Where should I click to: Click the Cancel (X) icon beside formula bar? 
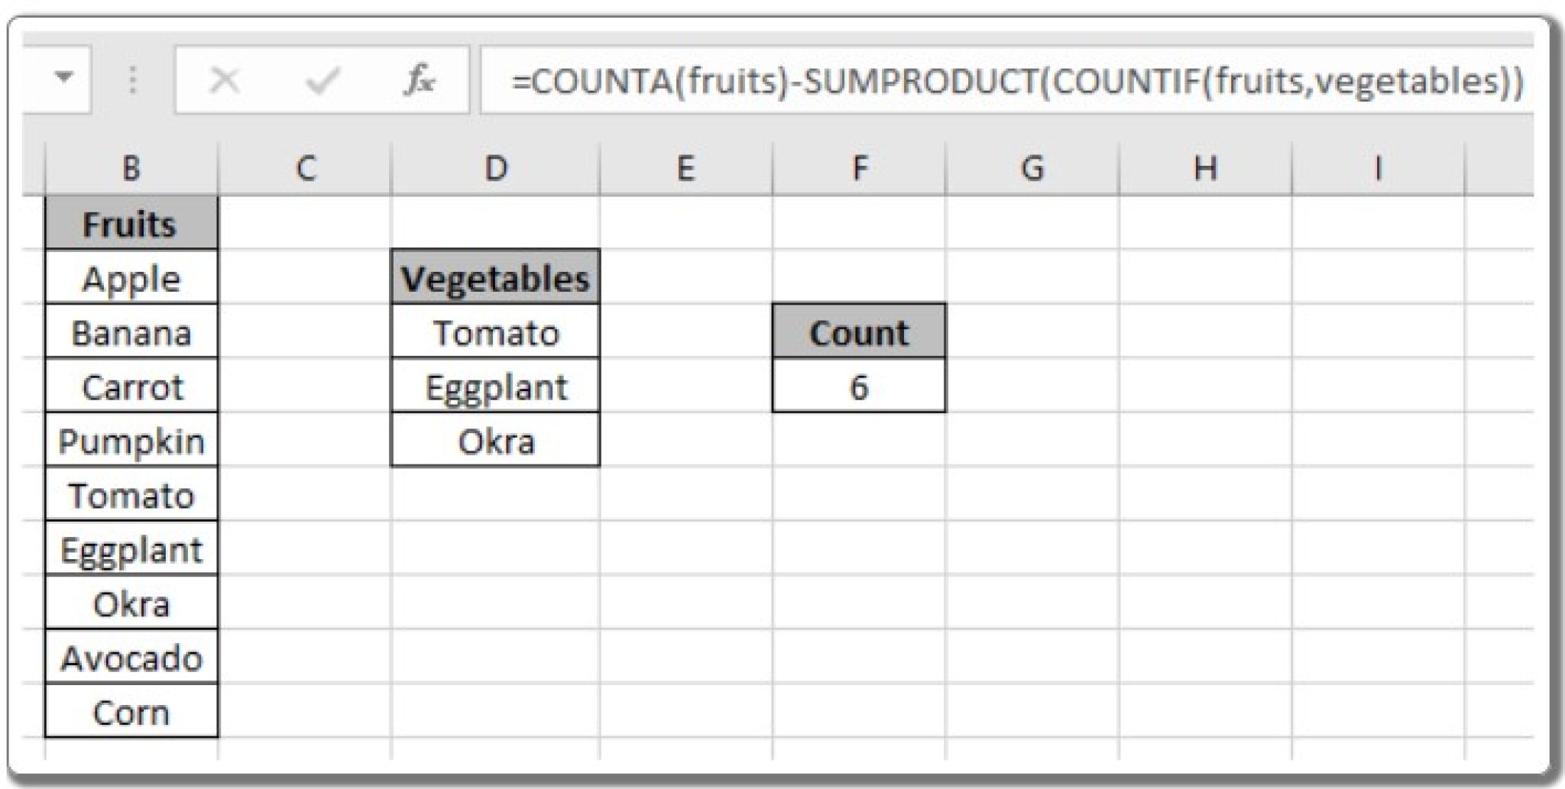[223, 78]
